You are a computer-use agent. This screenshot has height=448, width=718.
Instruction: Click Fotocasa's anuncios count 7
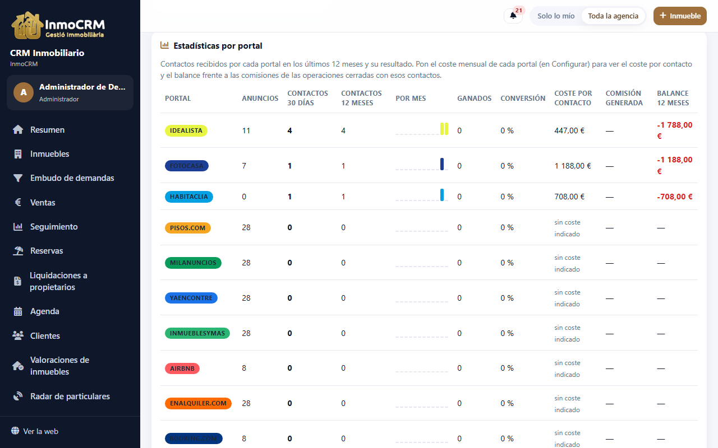(244, 166)
